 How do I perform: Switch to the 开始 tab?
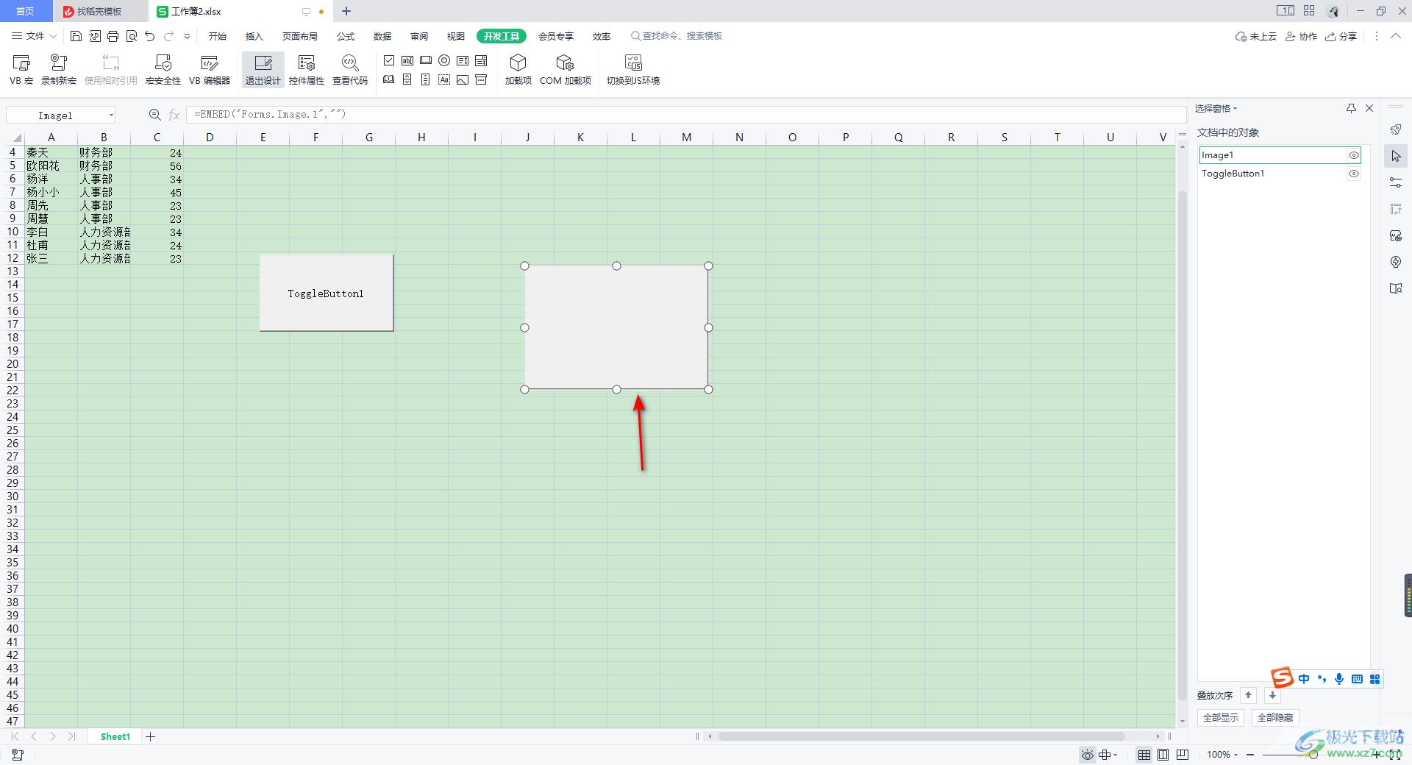pyautogui.click(x=218, y=36)
